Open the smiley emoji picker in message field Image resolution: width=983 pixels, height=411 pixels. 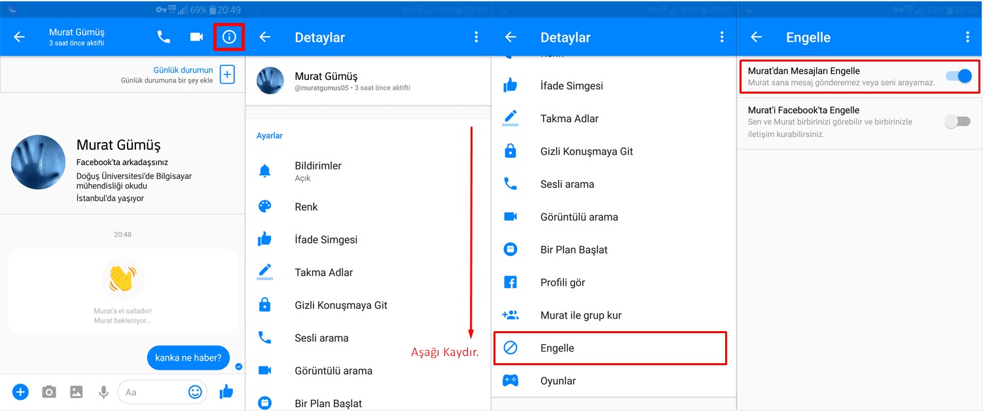tap(195, 392)
